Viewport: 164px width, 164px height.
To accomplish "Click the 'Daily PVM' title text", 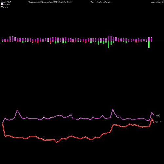I will (6, 2).
